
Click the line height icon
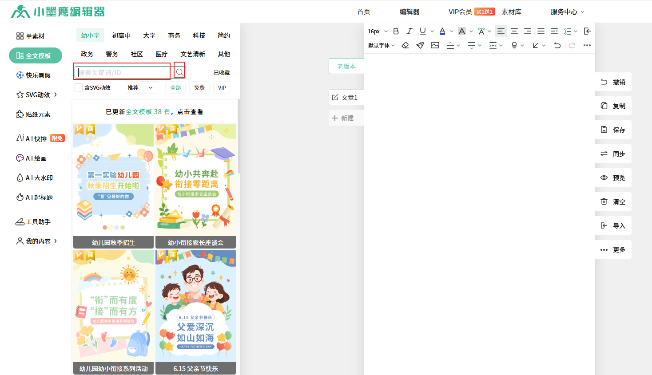(568, 31)
